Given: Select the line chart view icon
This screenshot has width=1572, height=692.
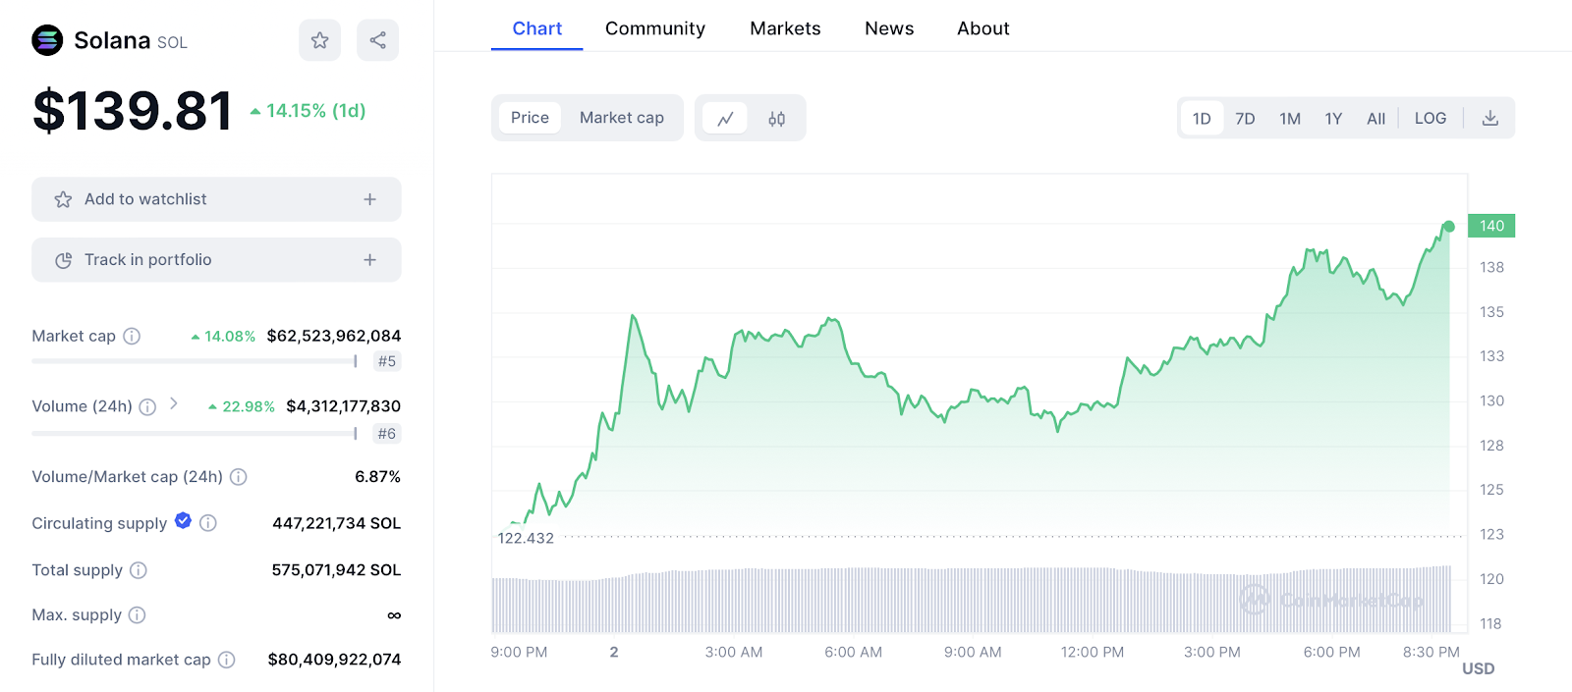Looking at the screenshot, I should pos(725,119).
